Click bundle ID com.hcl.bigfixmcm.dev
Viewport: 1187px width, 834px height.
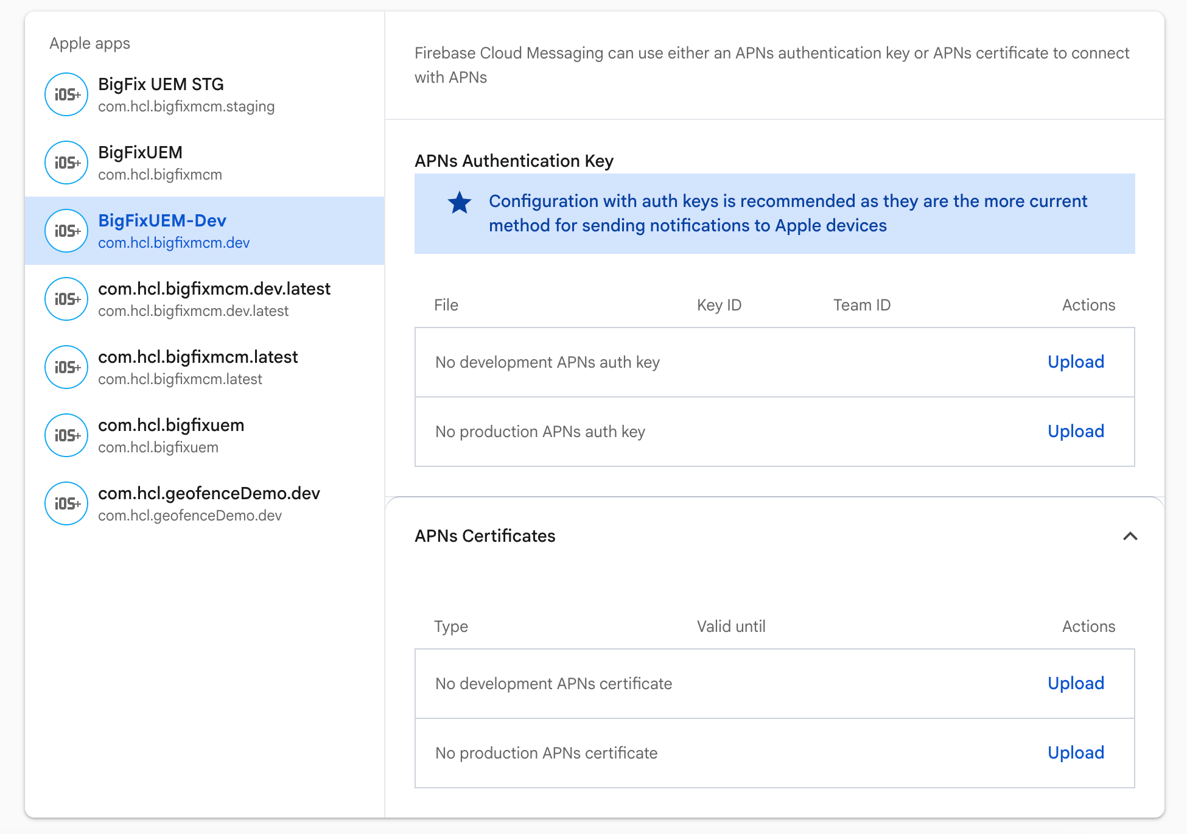pos(174,243)
